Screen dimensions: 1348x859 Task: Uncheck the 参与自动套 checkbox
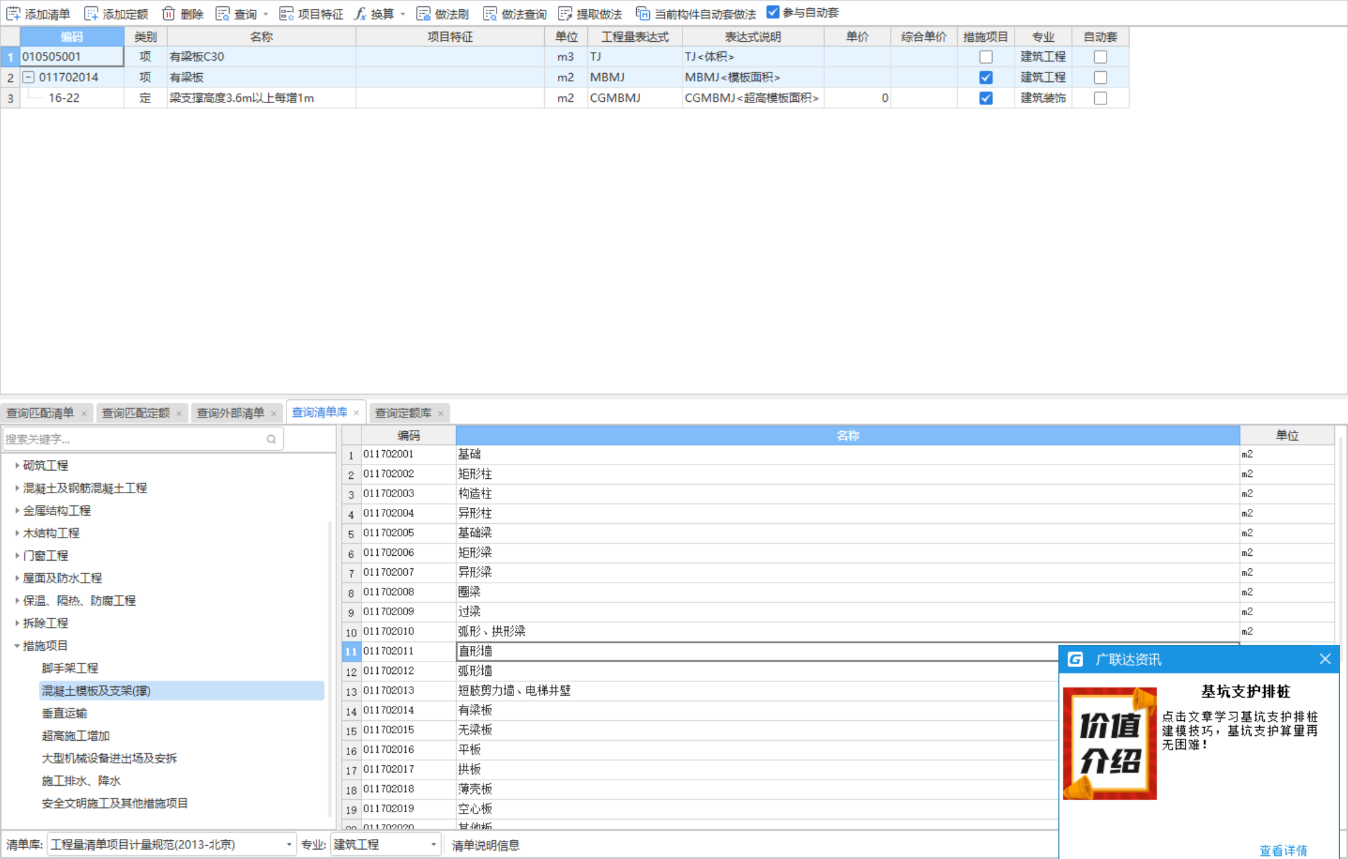click(x=773, y=13)
